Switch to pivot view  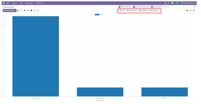[191, 10]
